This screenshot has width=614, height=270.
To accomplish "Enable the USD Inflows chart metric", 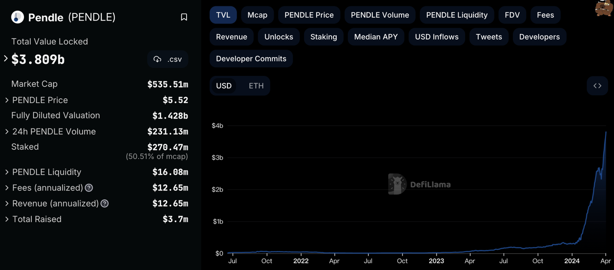I will (437, 37).
